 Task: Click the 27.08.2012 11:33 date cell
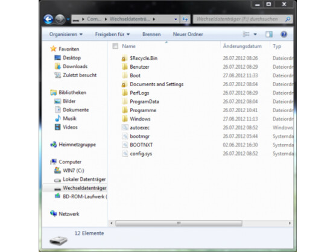click(240, 75)
